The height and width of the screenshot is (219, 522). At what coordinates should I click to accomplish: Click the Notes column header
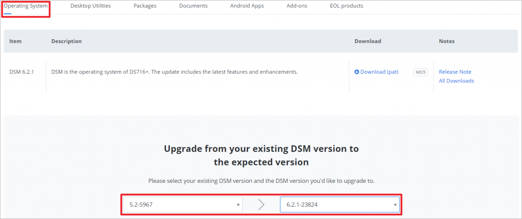click(x=447, y=41)
